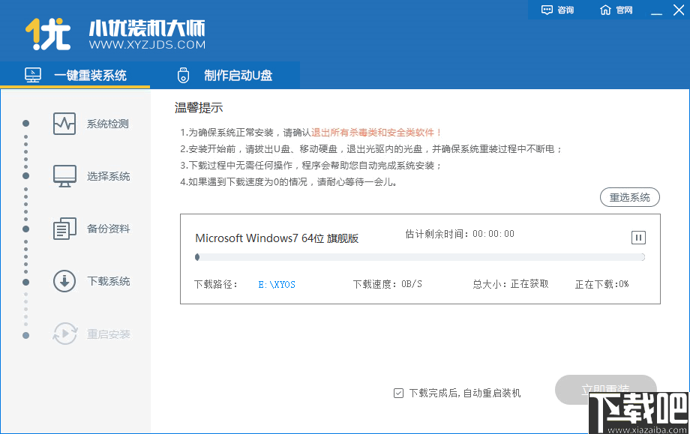Click the 制作启动U盘 USB icon

tap(182, 75)
